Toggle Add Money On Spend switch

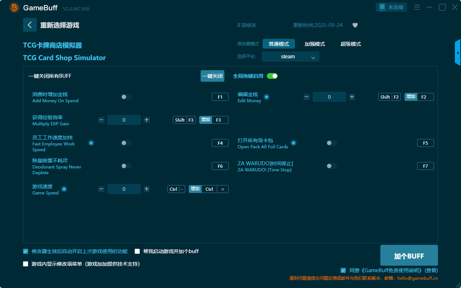(126, 97)
